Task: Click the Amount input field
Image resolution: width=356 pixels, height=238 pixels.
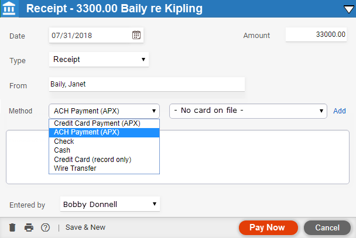Action: [x=317, y=35]
